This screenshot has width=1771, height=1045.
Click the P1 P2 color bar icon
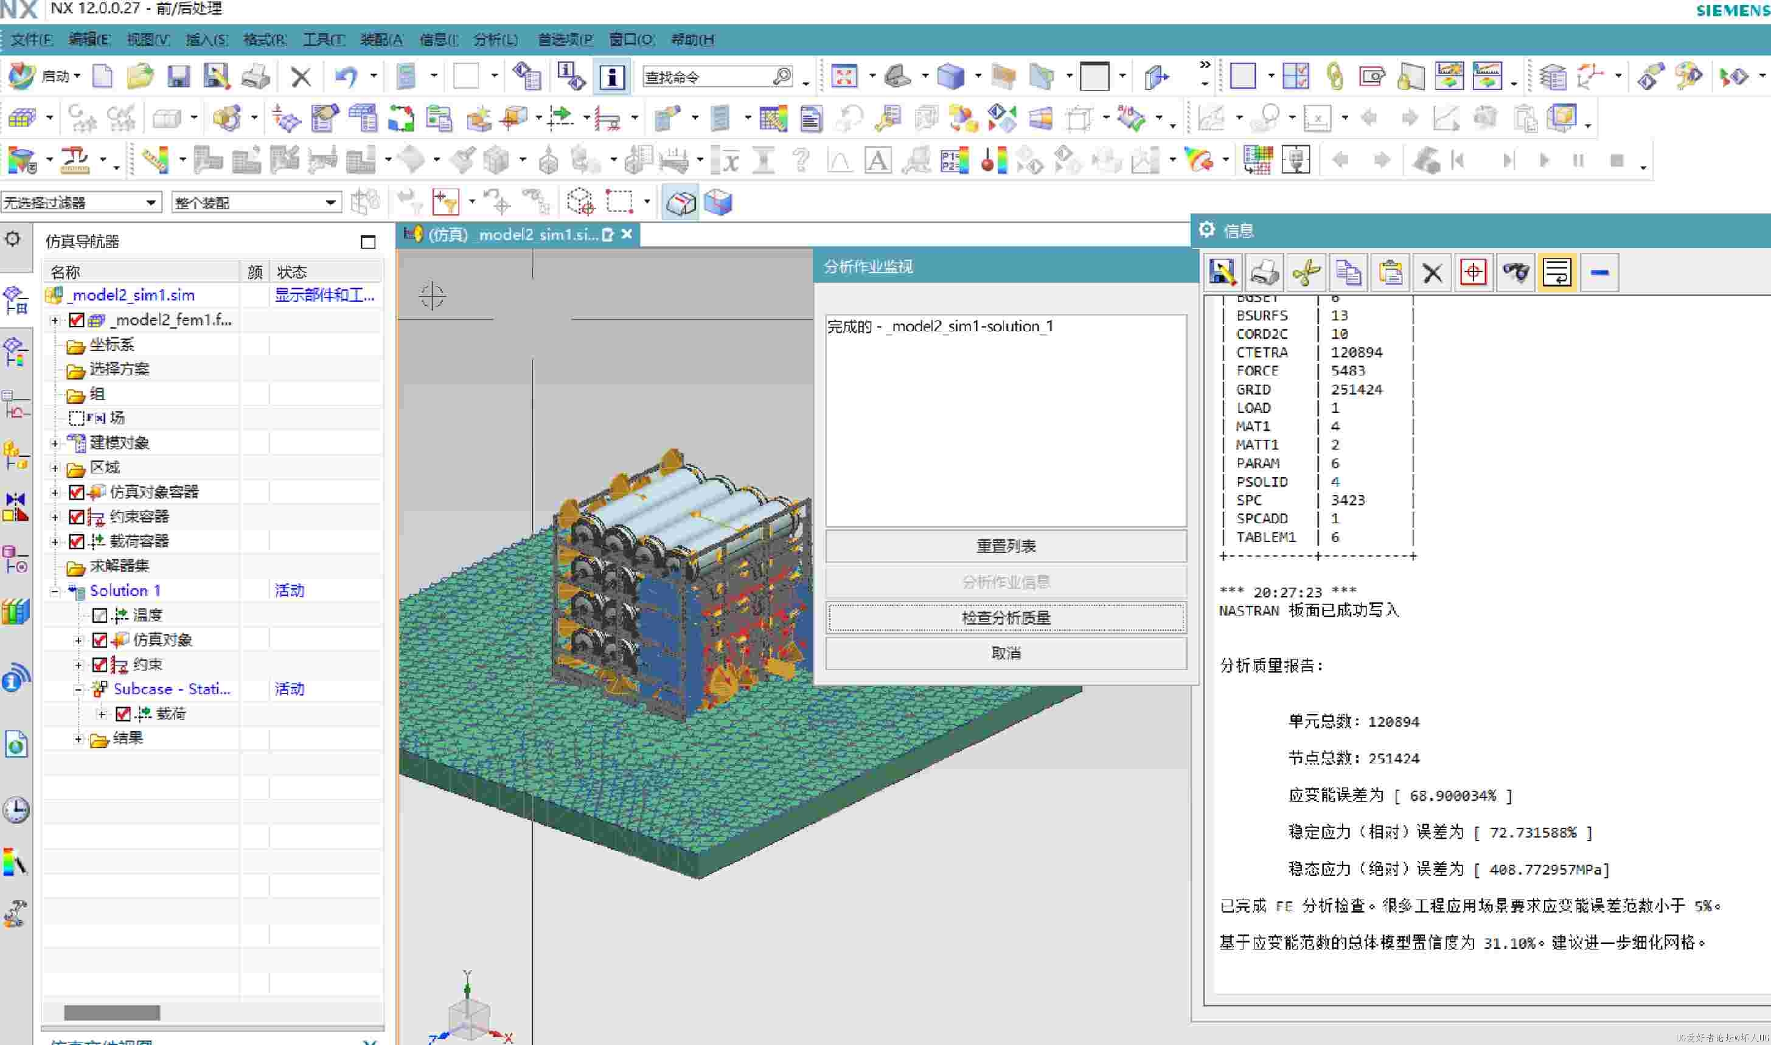pyautogui.click(x=954, y=161)
